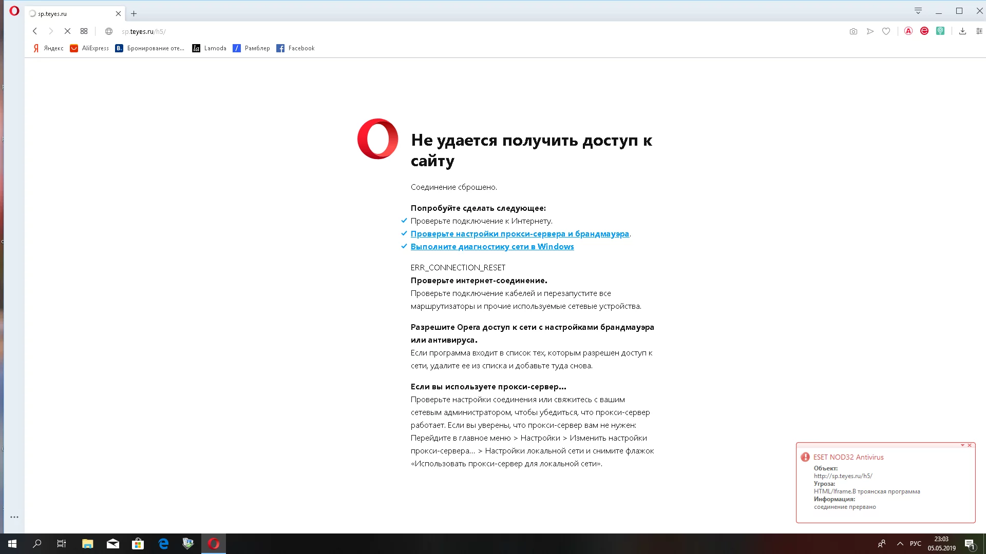Click the 'Проверьте интернет-соединение.' heading
This screenshot has height=554, width=986.
(479, 281)
